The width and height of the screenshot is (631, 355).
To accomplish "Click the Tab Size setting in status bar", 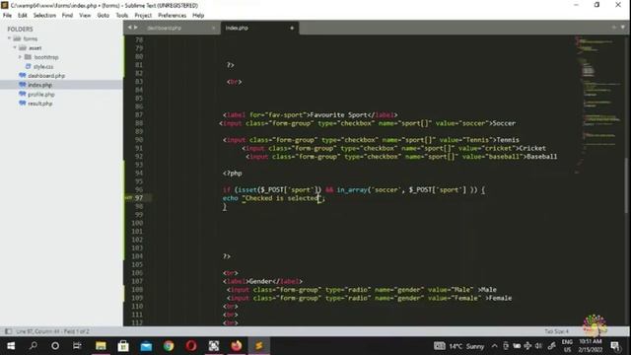I will pos(556,331).
